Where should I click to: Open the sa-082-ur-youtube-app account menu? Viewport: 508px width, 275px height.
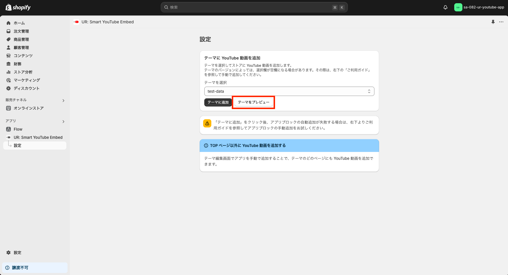pyautogui.click(x=479, y=7)
